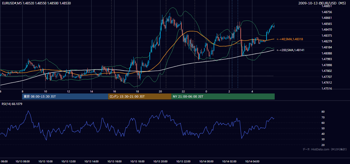
Task: Click price axis value 1.48565
Action: pos(327,24)
